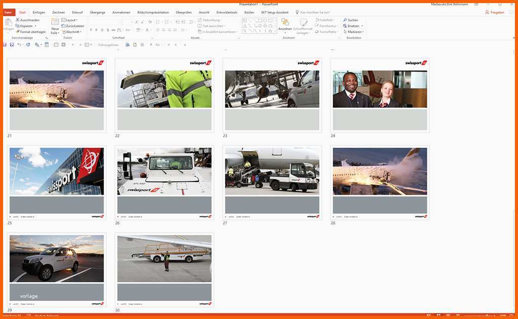This screenshot has height=319, width=518.
Task: Open the Datei menu
Action: pos(8,12)
